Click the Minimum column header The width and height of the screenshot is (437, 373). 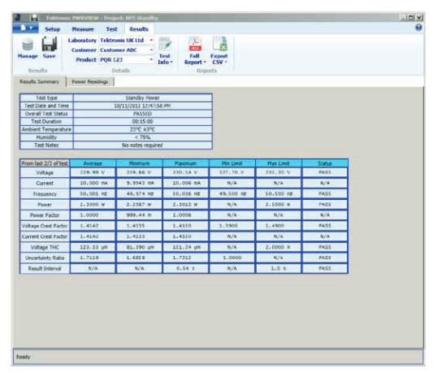click(139, 163)
